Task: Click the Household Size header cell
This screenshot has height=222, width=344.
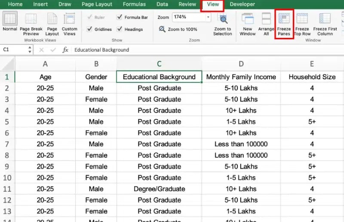Action: click(x=312, y=77)
